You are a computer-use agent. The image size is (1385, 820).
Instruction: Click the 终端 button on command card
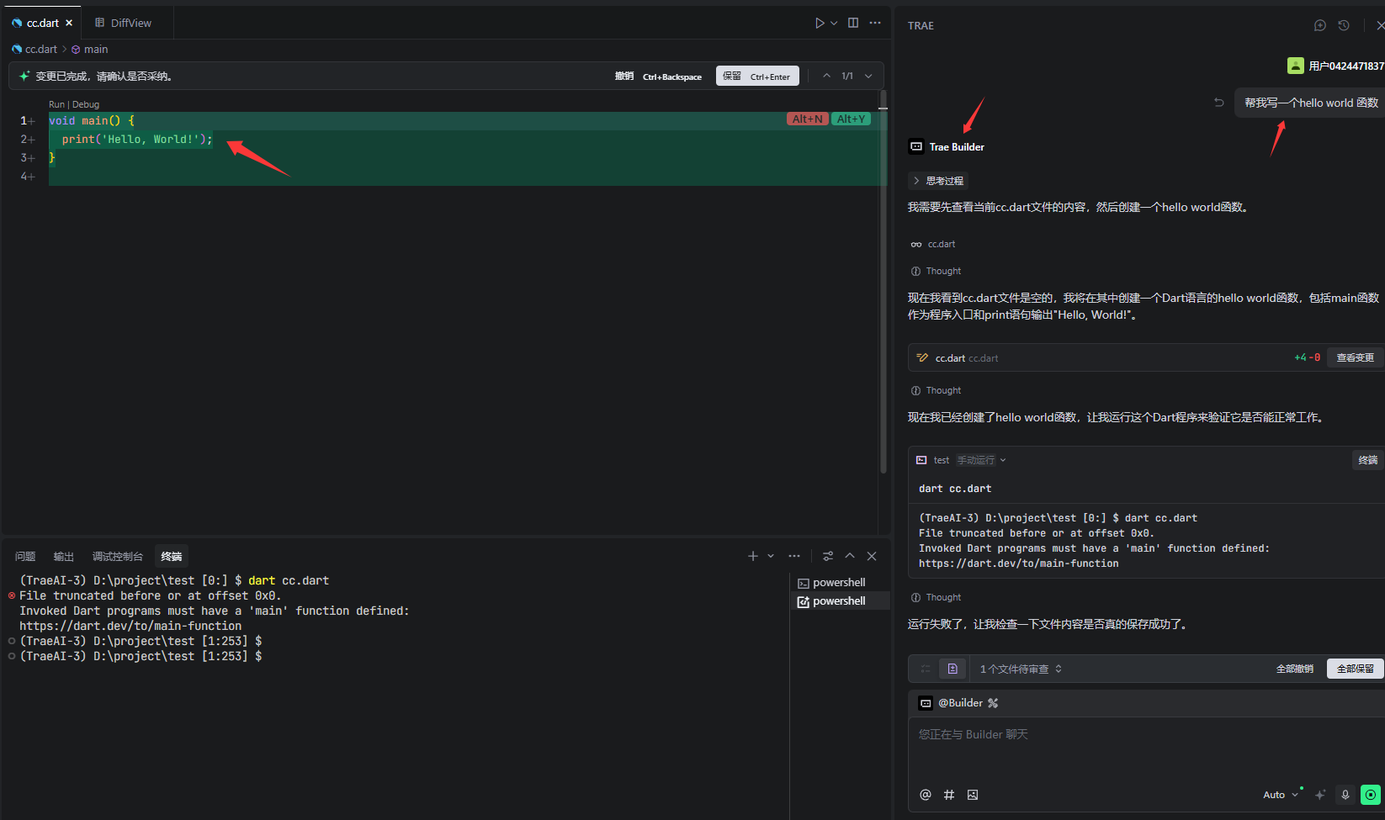point(1367,460)
